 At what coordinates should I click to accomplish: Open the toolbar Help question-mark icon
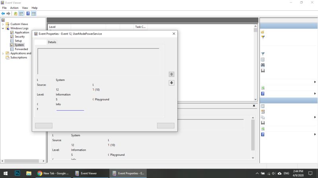[28, 13]
